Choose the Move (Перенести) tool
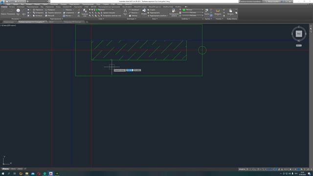The height and width of the screenshot is (176, 313). (x=38, y=10)
